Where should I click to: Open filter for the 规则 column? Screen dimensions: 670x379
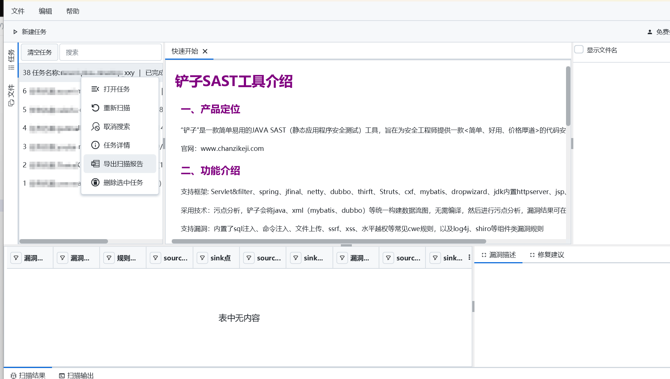point(109,258)
